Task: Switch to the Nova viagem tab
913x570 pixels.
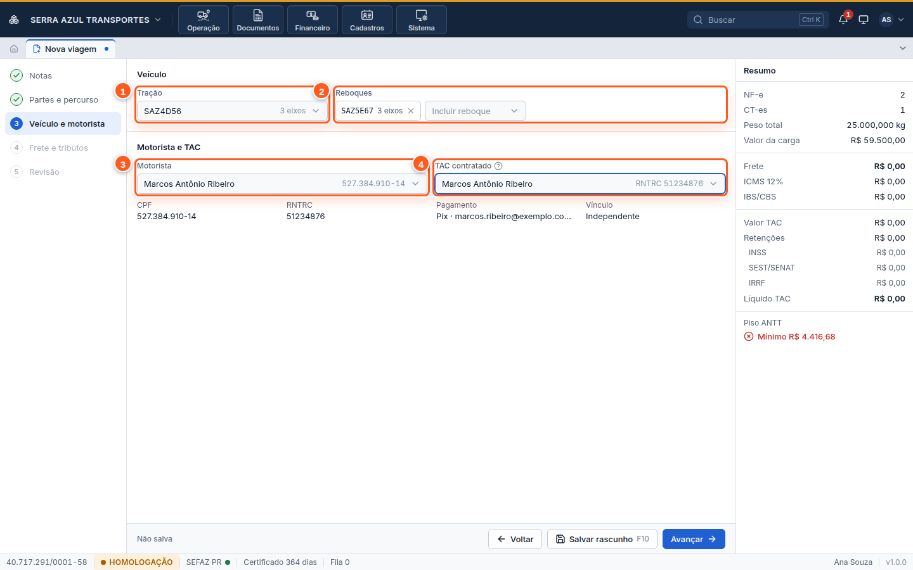Action: (71, 49)
